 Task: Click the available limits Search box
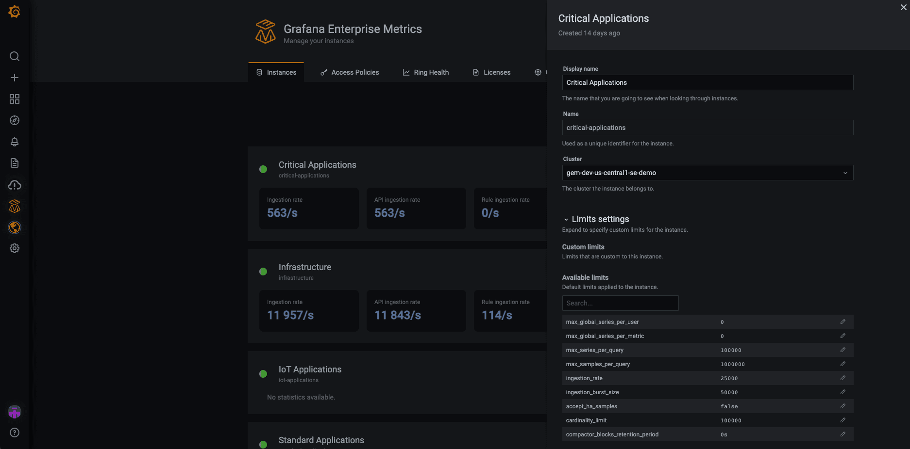tap(620, 303)
